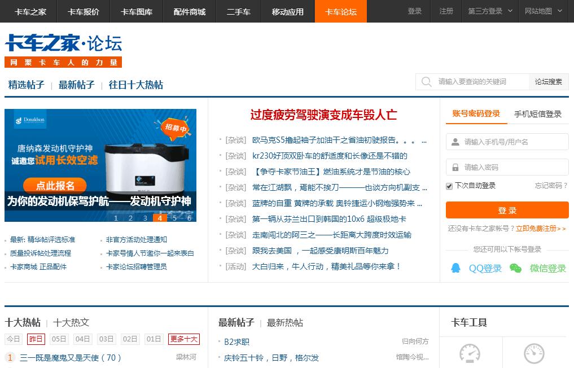Open 卡车报价 in top navigation
Image resolution: width=574 pixels, height=368 pixels.
click(83, 11)
